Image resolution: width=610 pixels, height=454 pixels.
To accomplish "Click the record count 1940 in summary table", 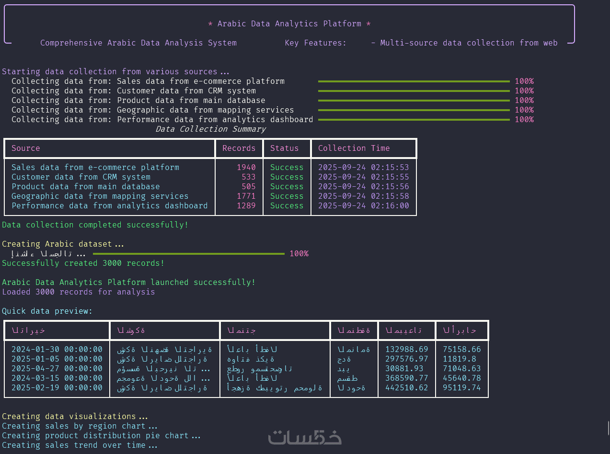I will pos(246,168).
